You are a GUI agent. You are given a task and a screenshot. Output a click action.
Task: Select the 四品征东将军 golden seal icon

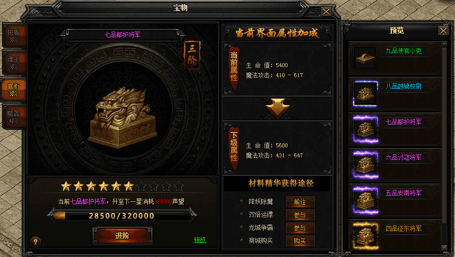coord(366,236)
